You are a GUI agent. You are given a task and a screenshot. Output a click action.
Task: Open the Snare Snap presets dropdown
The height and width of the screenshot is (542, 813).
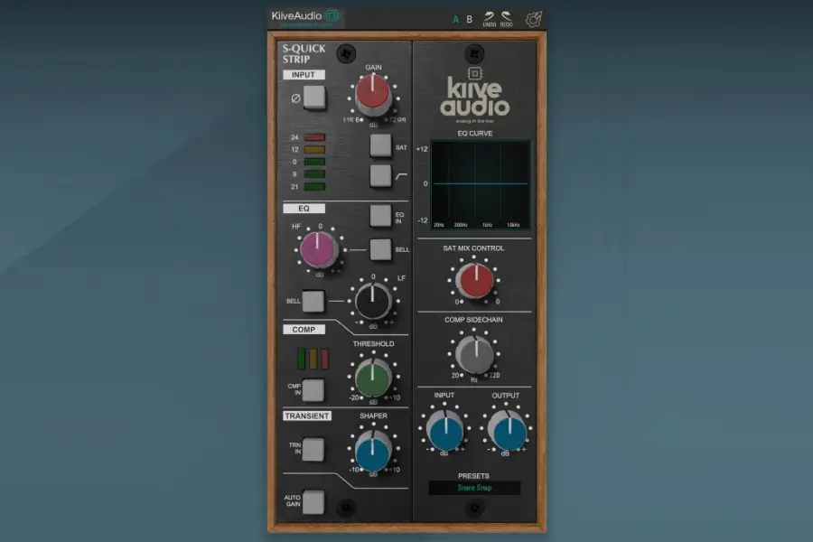click(x=474, y=488)
